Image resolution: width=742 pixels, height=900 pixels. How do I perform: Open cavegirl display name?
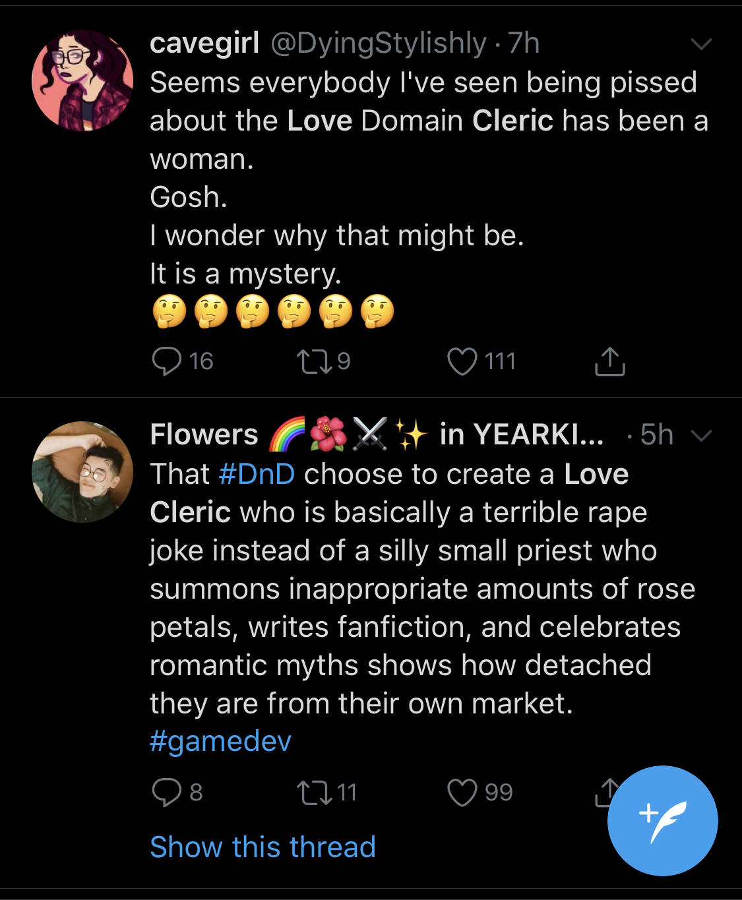204,44
